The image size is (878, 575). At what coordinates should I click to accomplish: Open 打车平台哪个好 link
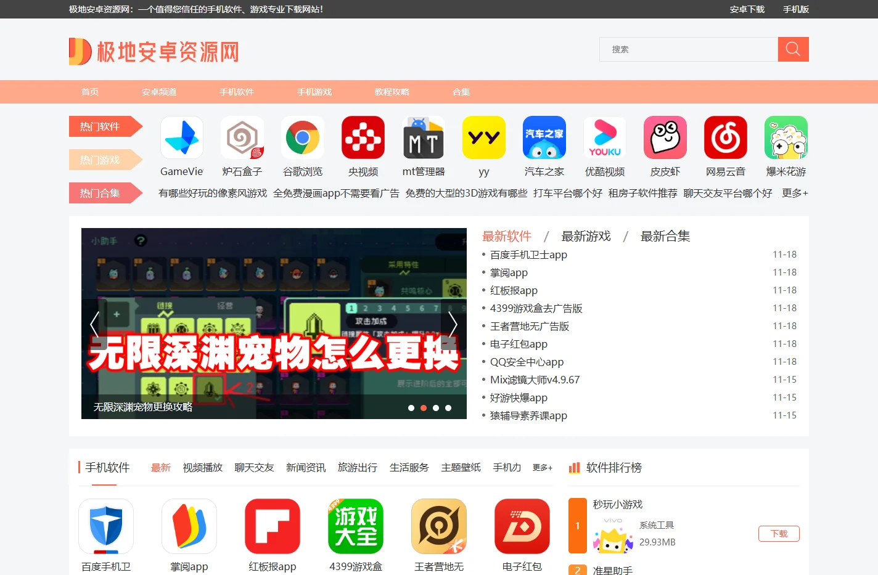[x=568, y=193]
